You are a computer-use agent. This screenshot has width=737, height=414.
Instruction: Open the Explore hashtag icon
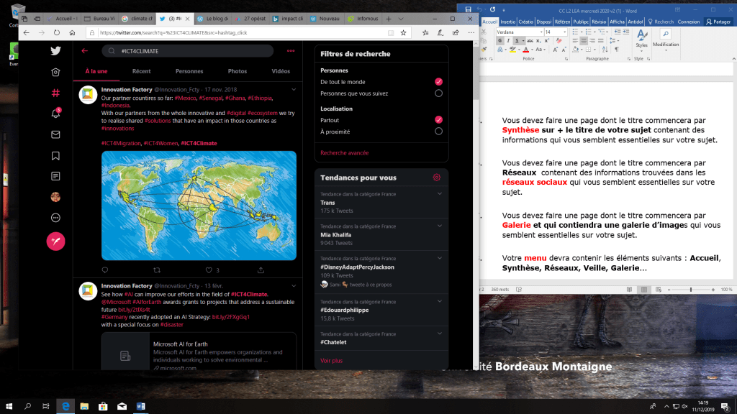tap(55, 93)
